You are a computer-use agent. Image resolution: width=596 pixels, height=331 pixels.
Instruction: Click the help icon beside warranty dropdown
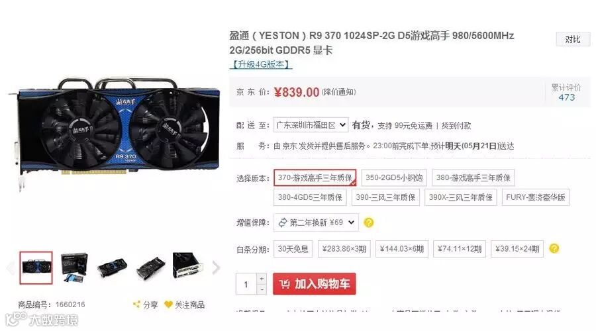tap(369, 222)
